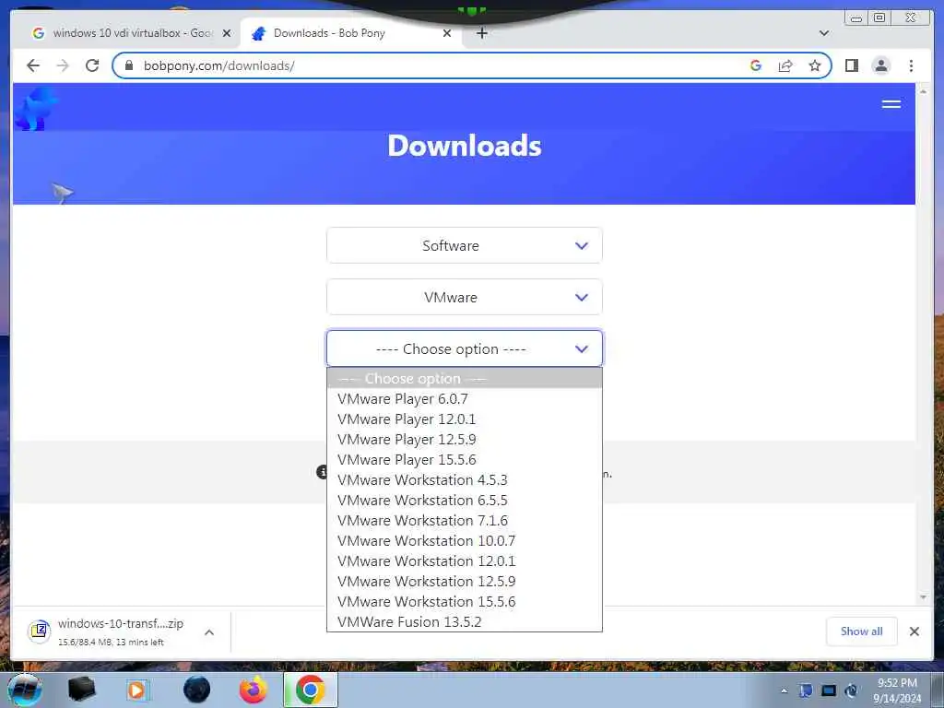Open the Chrome side panel
944x708 pixels.
(x=851, y=65)
